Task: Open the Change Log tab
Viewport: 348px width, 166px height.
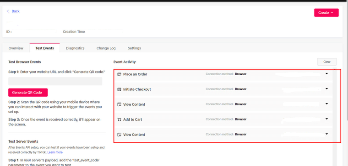Action: 106,48
